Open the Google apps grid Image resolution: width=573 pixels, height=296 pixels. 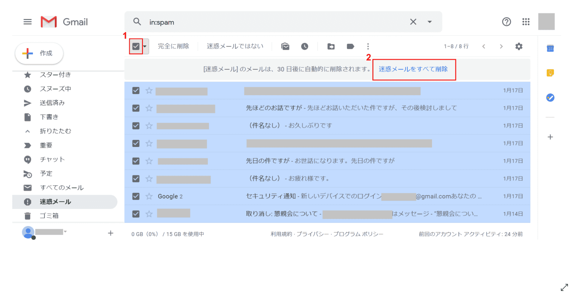coord(526,22)
